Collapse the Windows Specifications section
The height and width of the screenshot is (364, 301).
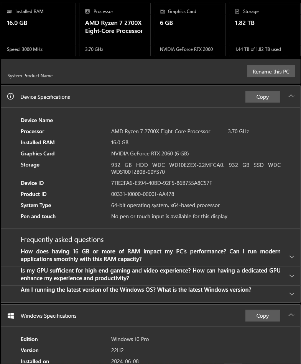(x=291, y=315)
